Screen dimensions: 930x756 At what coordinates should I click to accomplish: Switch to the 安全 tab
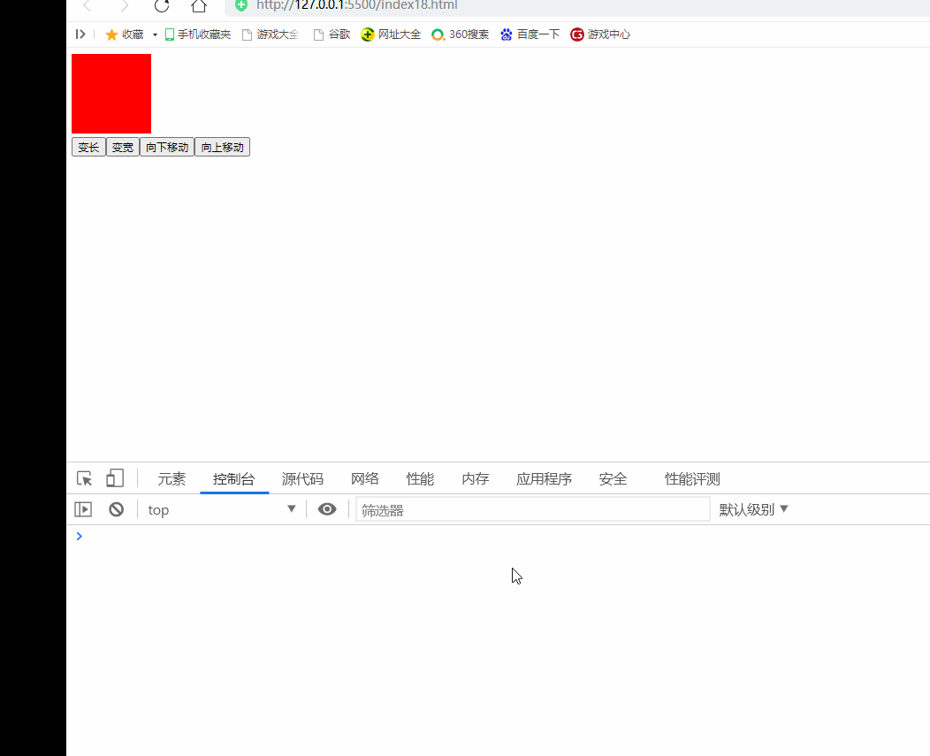click(613, 479)
